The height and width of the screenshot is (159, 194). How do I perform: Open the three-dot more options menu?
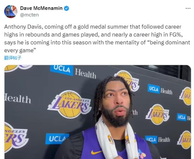[x=188, y=8]
